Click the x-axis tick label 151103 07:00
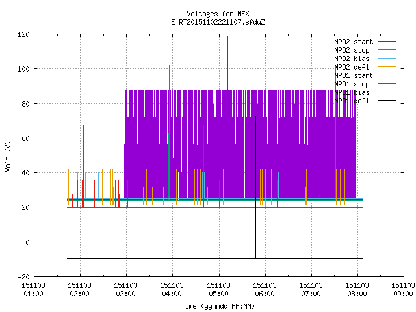Viewport: 416px width, 312px height. 311,290
